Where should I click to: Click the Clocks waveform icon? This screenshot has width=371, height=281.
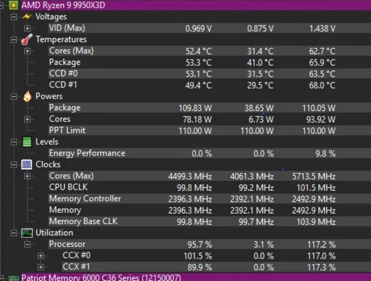coord(26,165)
